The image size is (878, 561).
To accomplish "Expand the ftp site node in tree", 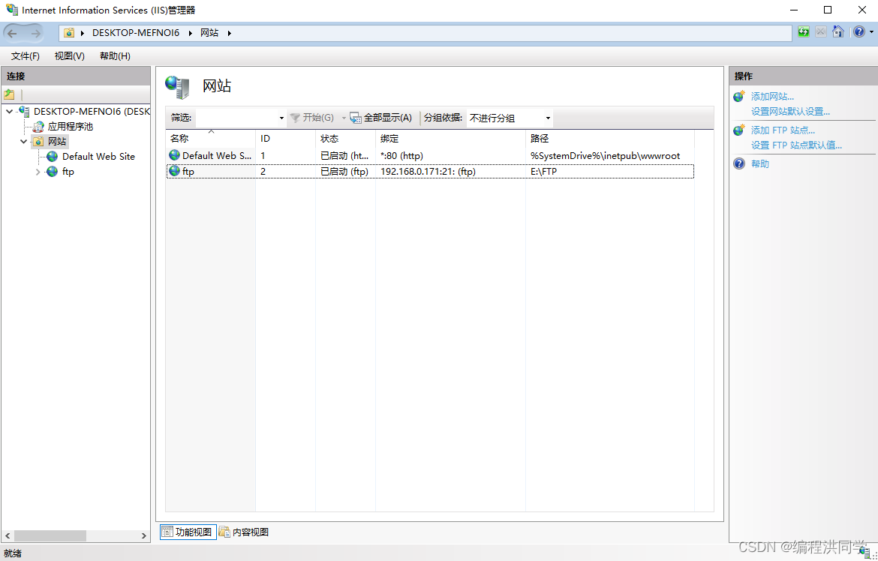I will (38, 172).
